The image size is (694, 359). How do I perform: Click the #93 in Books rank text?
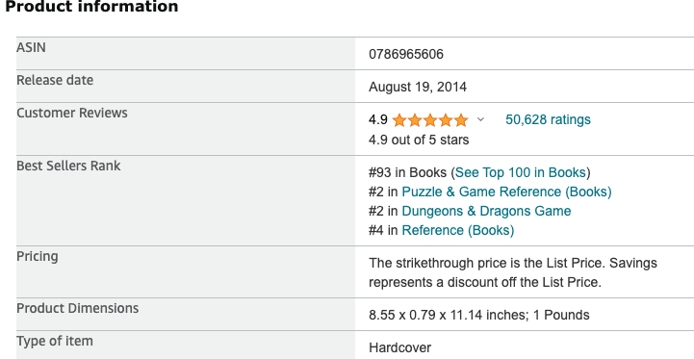[407, 172]
